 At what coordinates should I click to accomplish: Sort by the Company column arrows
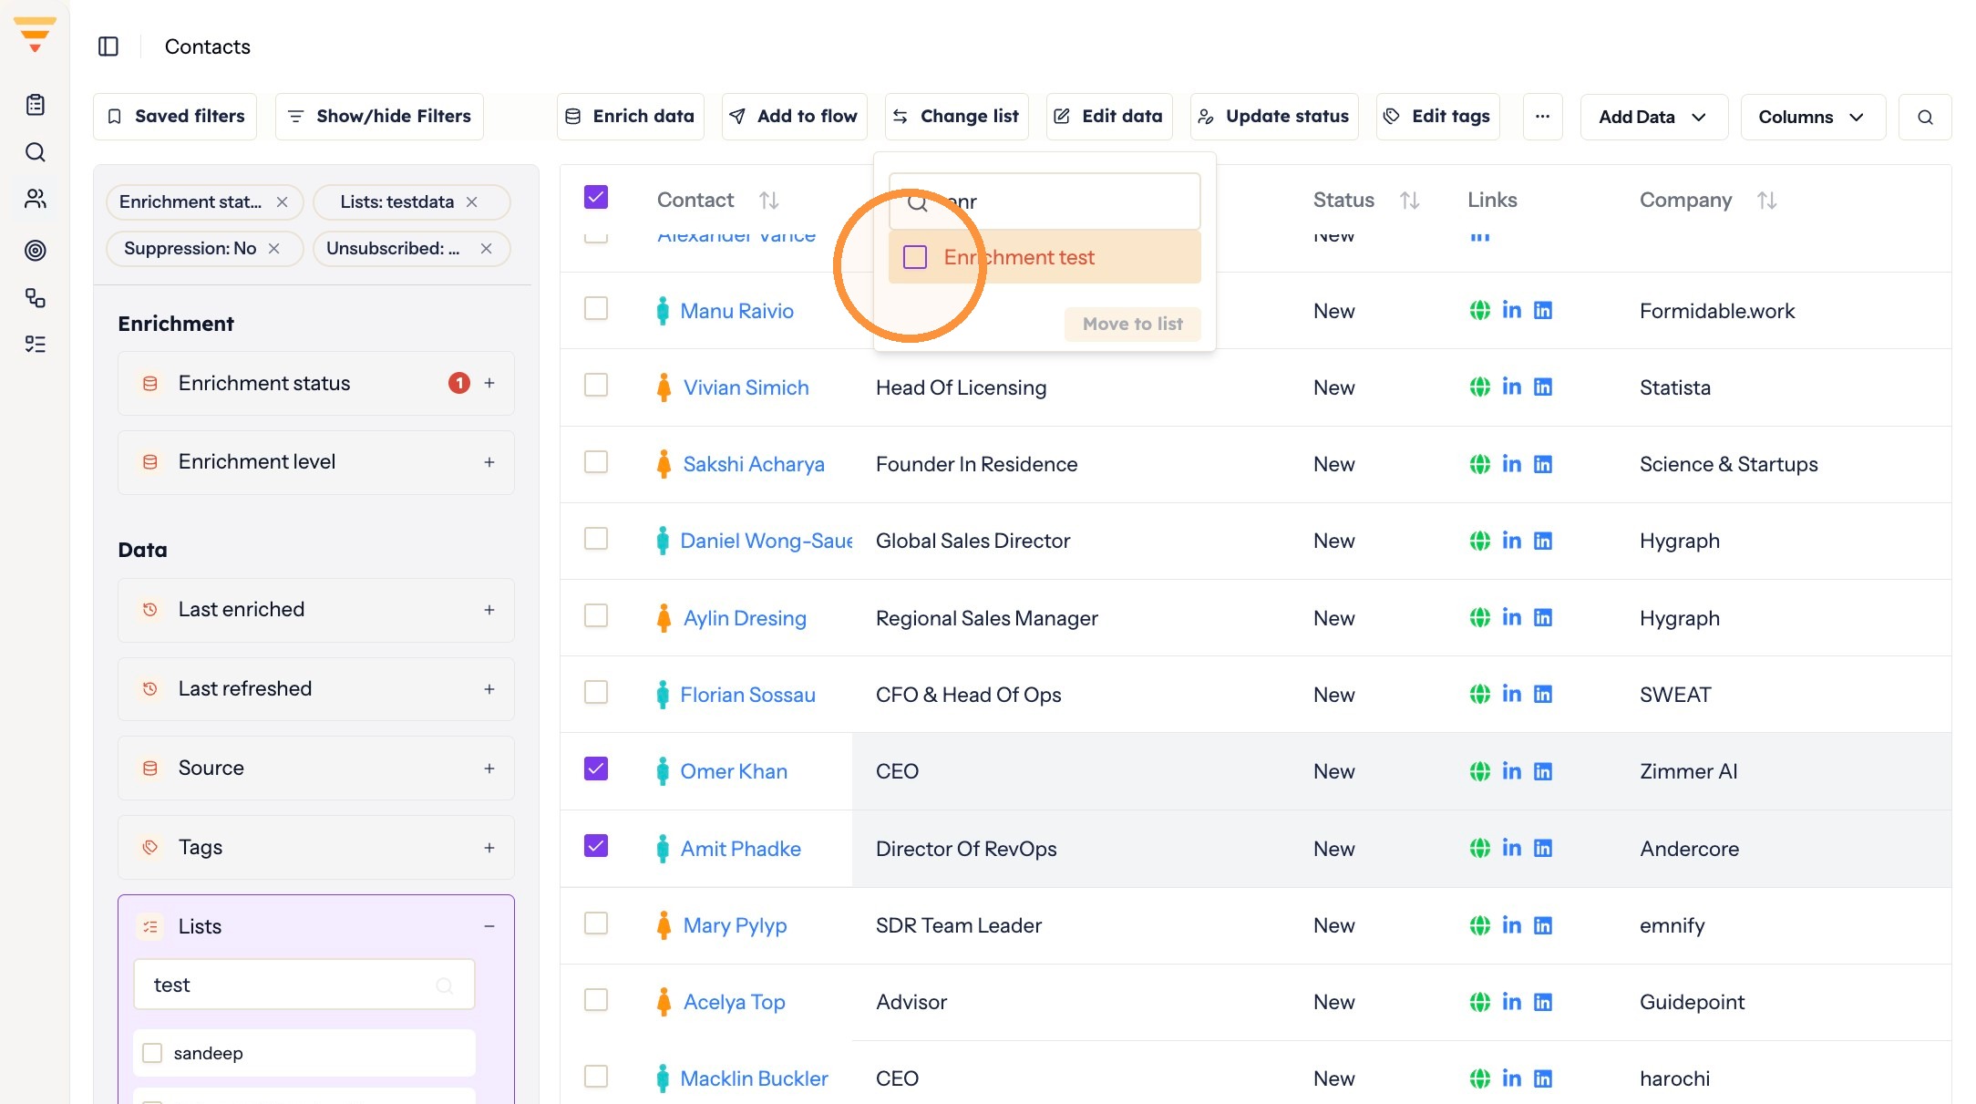click(1767, 201)
